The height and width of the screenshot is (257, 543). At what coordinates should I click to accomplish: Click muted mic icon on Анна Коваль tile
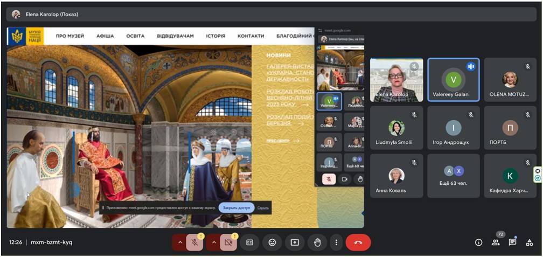pos(414,163)
